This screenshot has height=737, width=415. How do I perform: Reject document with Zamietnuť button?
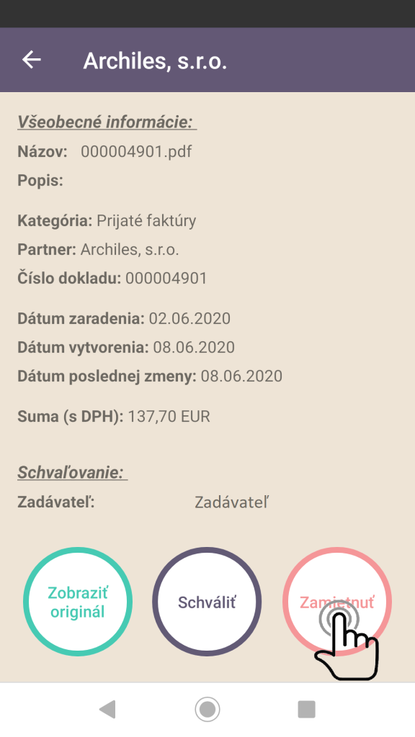coord(337,602)
